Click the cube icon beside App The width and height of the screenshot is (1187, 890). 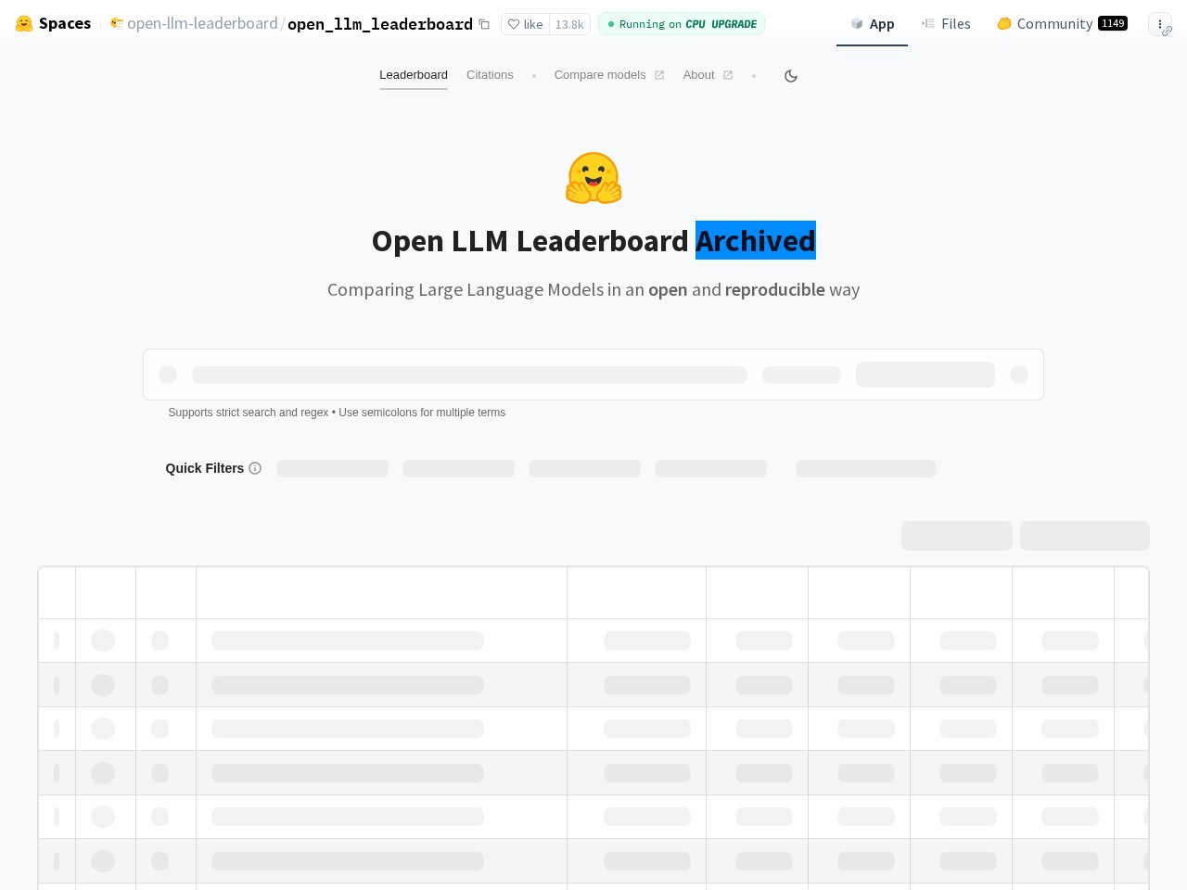pos(856,23)
